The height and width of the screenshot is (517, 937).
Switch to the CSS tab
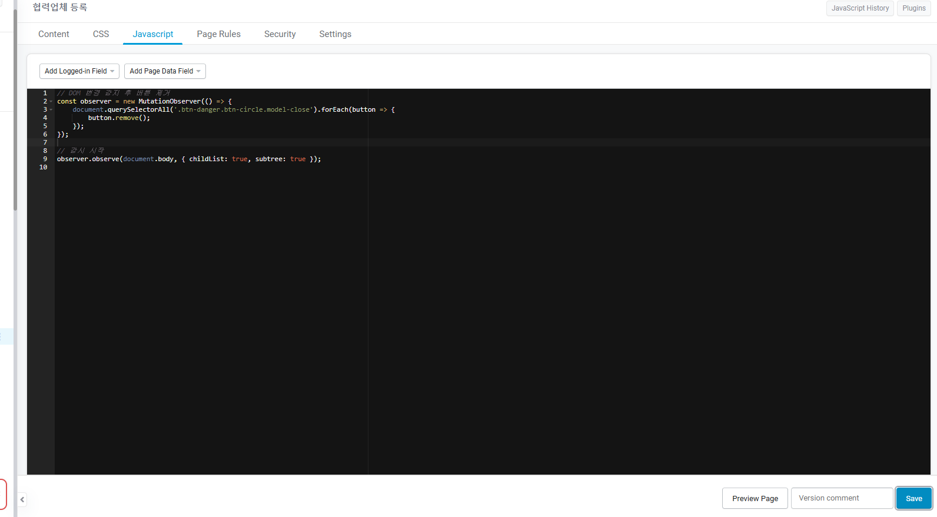click(x=101, y=34)
